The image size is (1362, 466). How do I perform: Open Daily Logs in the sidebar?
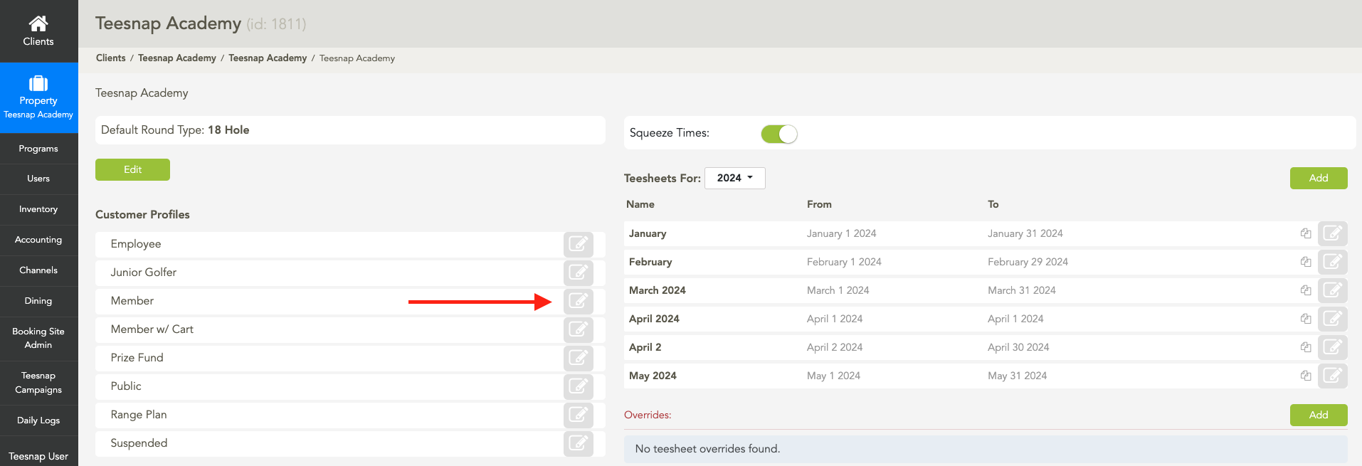click(x=38, y=420)
